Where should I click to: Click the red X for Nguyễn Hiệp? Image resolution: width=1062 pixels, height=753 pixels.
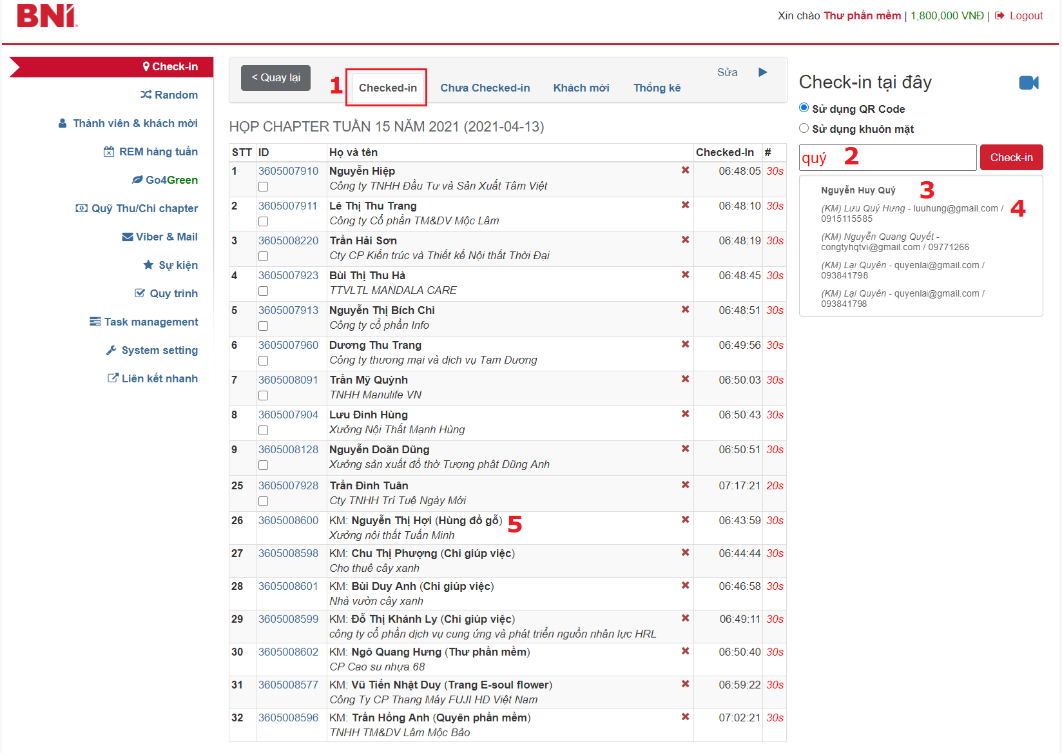(685, 170)
